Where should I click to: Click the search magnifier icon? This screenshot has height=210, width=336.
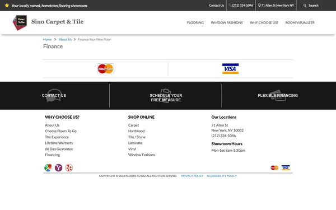click(305, 6)
